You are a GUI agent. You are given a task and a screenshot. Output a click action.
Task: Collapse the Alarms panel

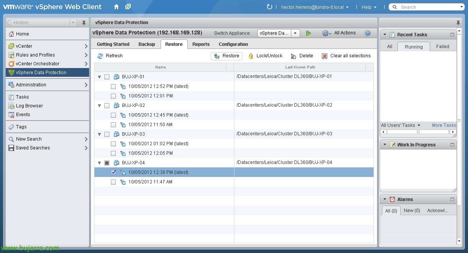[x=385, y=199]
